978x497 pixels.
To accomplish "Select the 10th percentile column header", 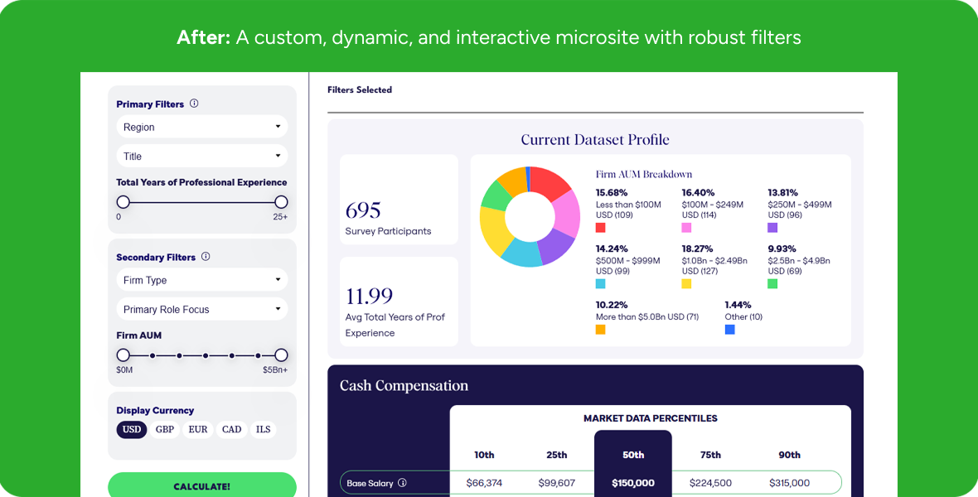I will (484, 455).
